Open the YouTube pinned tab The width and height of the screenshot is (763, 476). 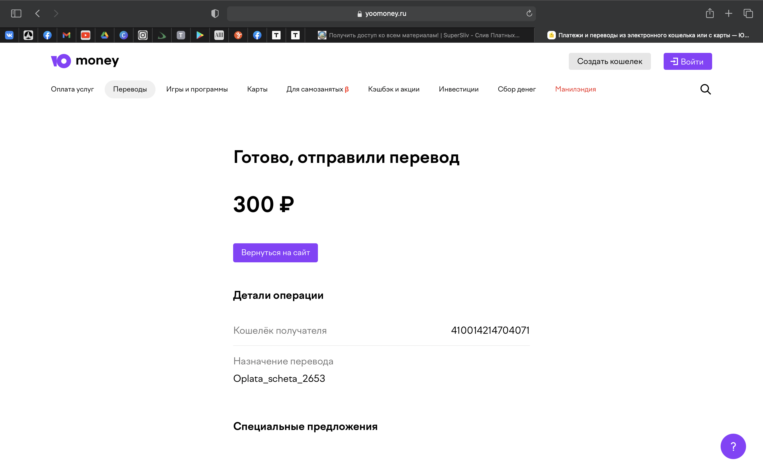click(86, 35)
